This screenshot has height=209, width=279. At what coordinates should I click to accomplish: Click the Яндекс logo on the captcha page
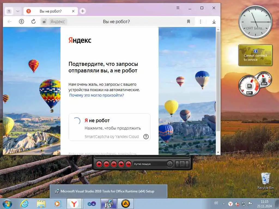[x=80, y=40]
